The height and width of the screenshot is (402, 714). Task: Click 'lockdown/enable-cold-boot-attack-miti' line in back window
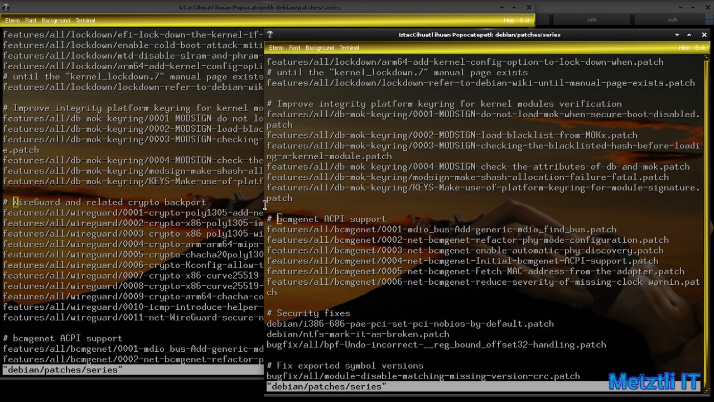coord(133,45)
